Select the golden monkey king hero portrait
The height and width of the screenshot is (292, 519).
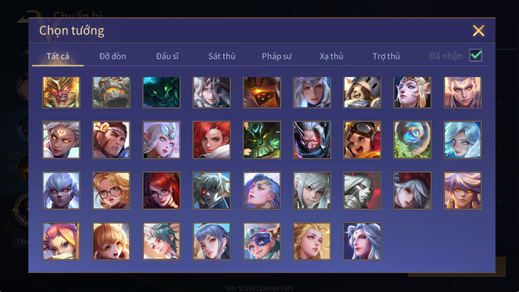point(61,92)
